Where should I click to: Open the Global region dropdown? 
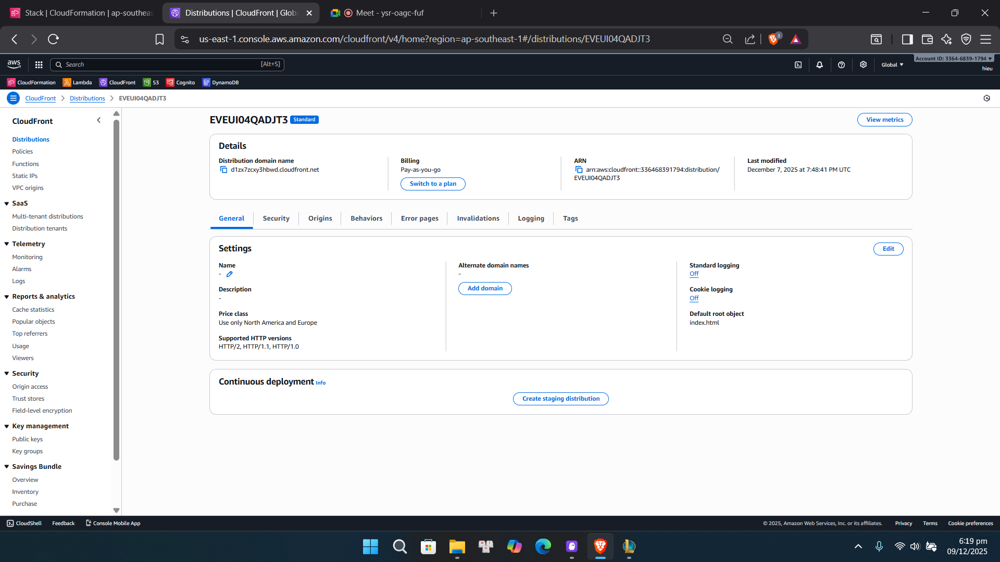click(x=892, y=65)
